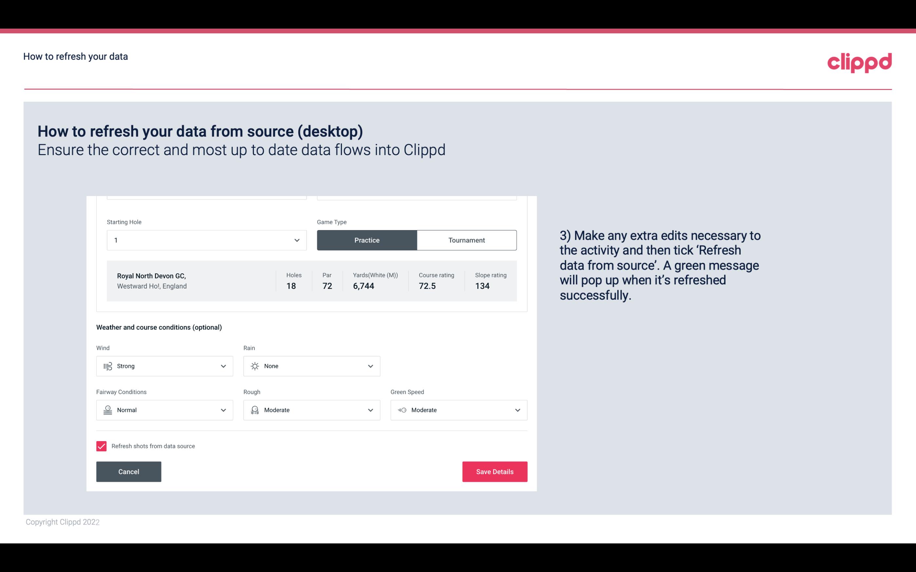Click the rain condition icon
This screenshot has width=916, height=572.
pos(254,366)
